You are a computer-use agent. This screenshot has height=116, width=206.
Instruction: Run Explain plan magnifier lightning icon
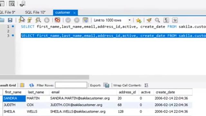(38, 20)
